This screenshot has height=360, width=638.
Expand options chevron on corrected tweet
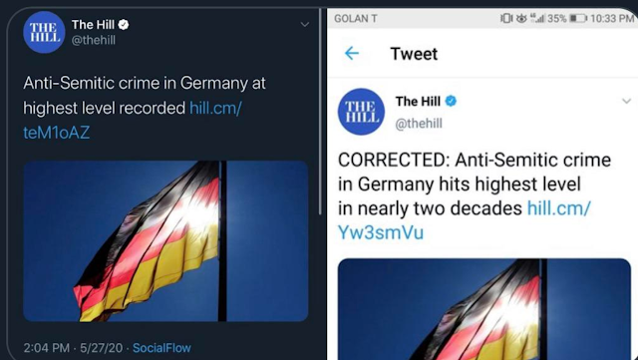point(627,101)
